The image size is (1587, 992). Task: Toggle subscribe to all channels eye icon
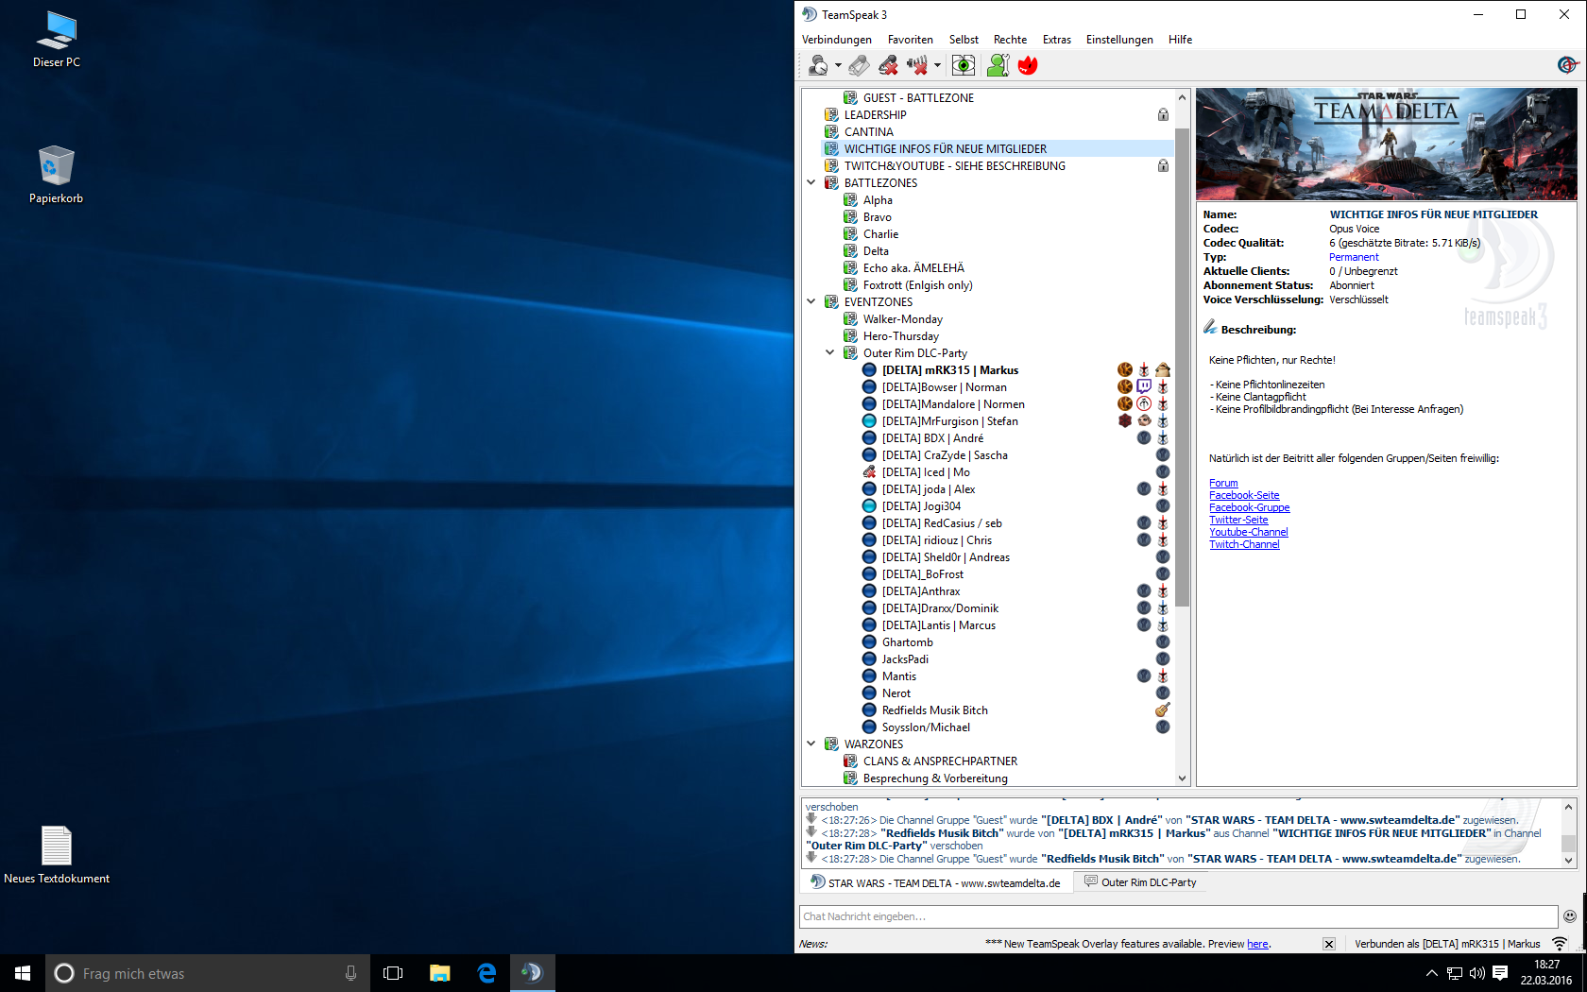pos(964,65)
